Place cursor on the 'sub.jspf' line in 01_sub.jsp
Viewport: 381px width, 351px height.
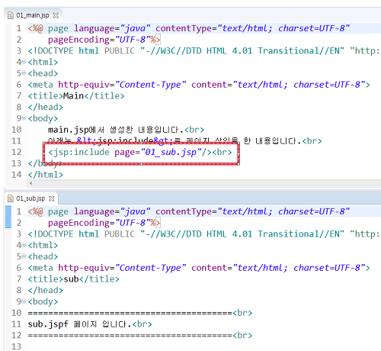click(x=90, y=324)
